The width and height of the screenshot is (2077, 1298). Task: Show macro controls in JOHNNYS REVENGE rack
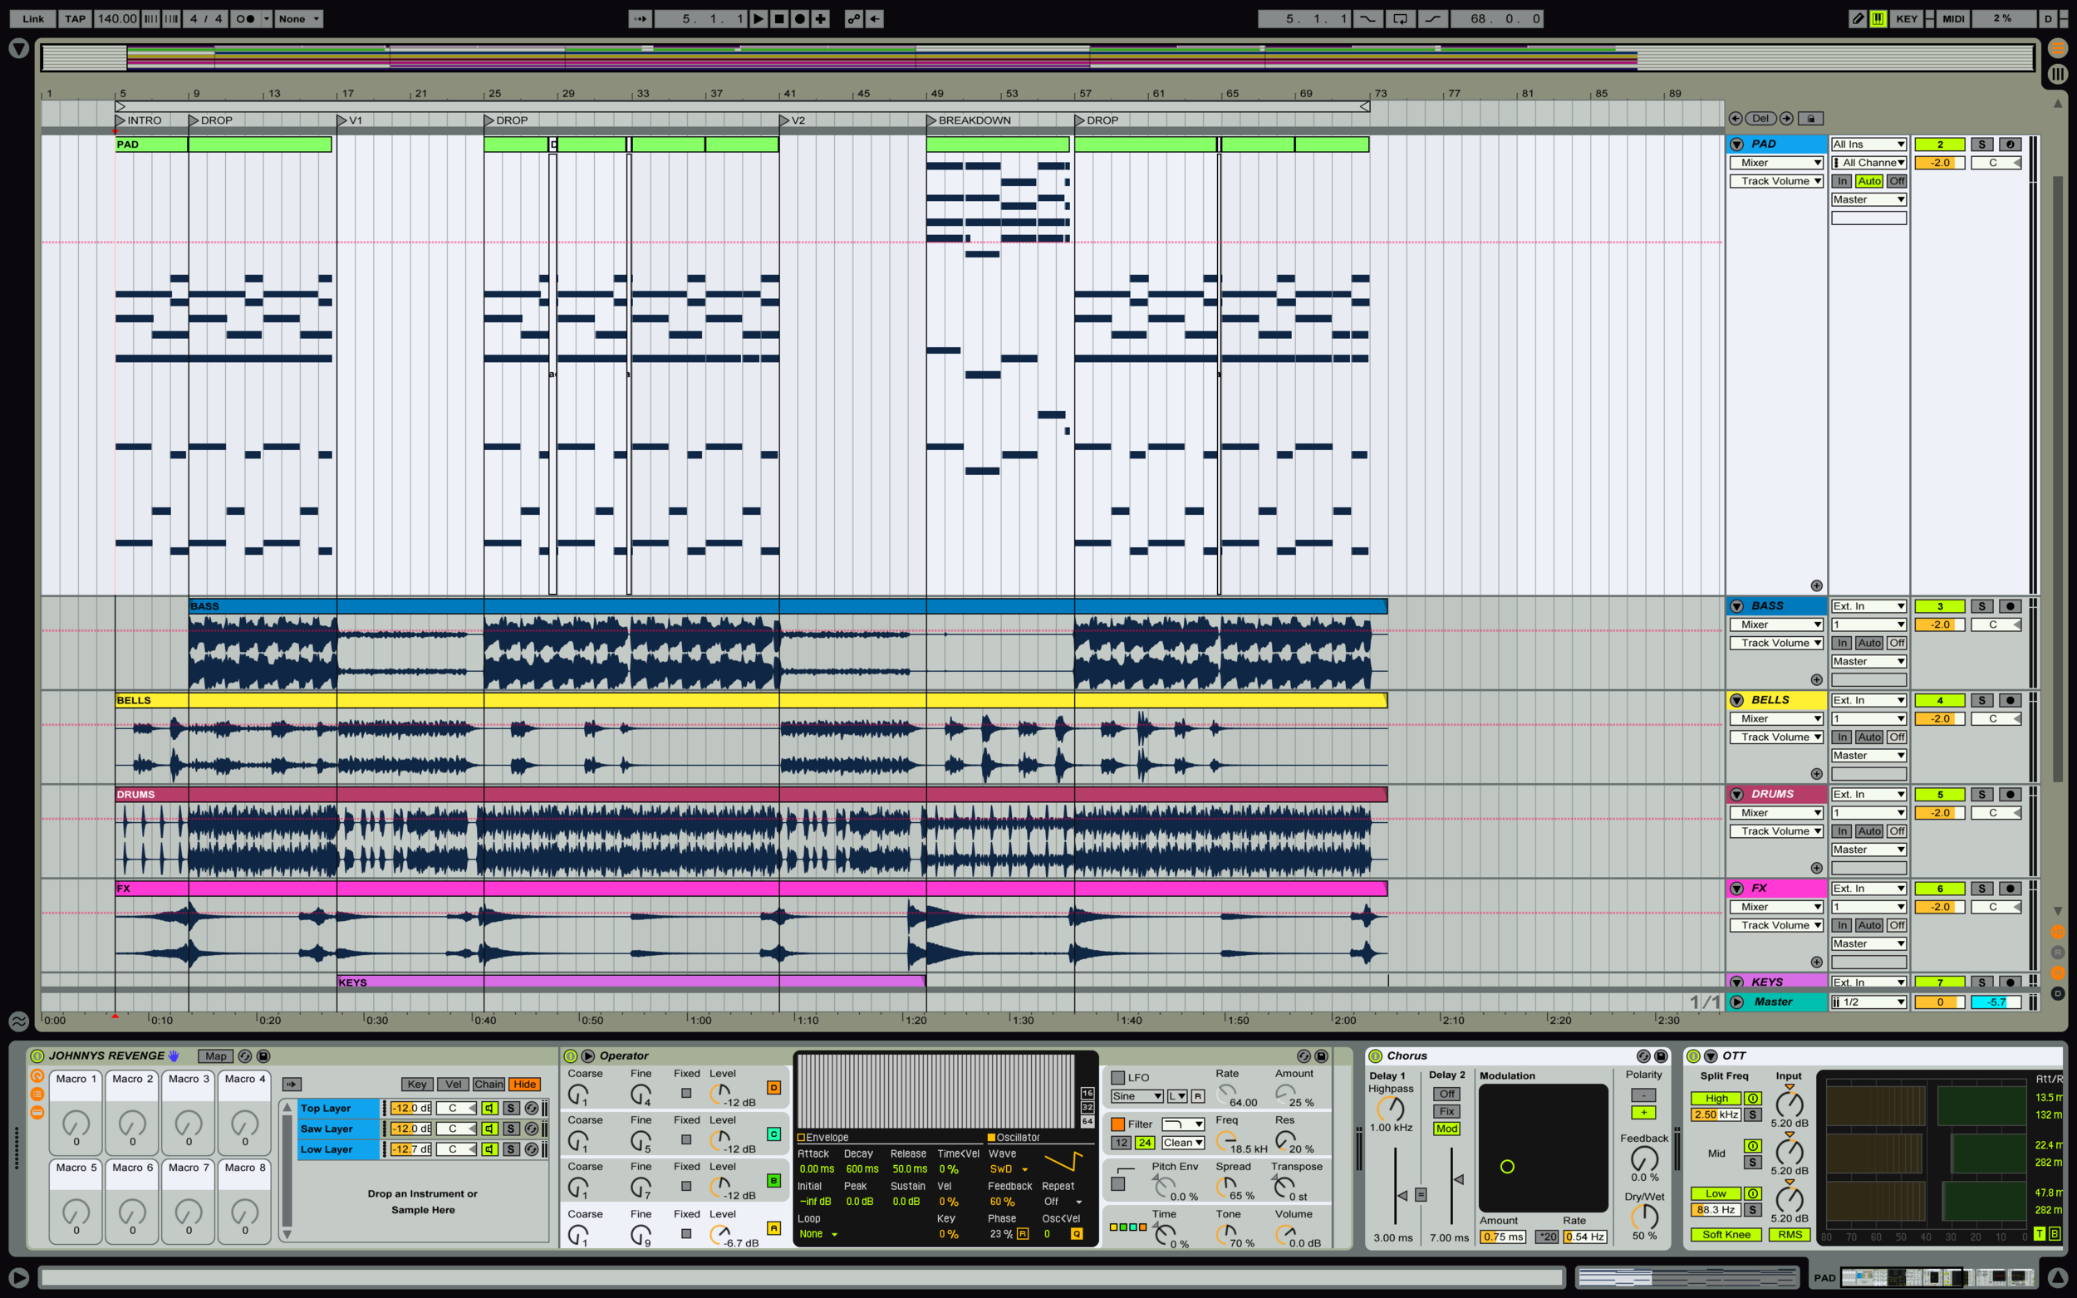[37, 1076]
